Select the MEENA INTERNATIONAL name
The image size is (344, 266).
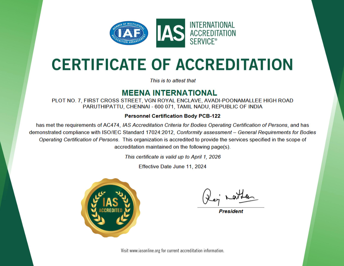pyautogui.click(x=169, y=93)
